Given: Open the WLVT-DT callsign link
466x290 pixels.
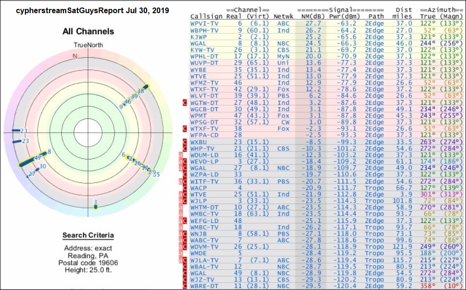Looking at the screenshot, I should pyautogui.click(x=204, y=96).
